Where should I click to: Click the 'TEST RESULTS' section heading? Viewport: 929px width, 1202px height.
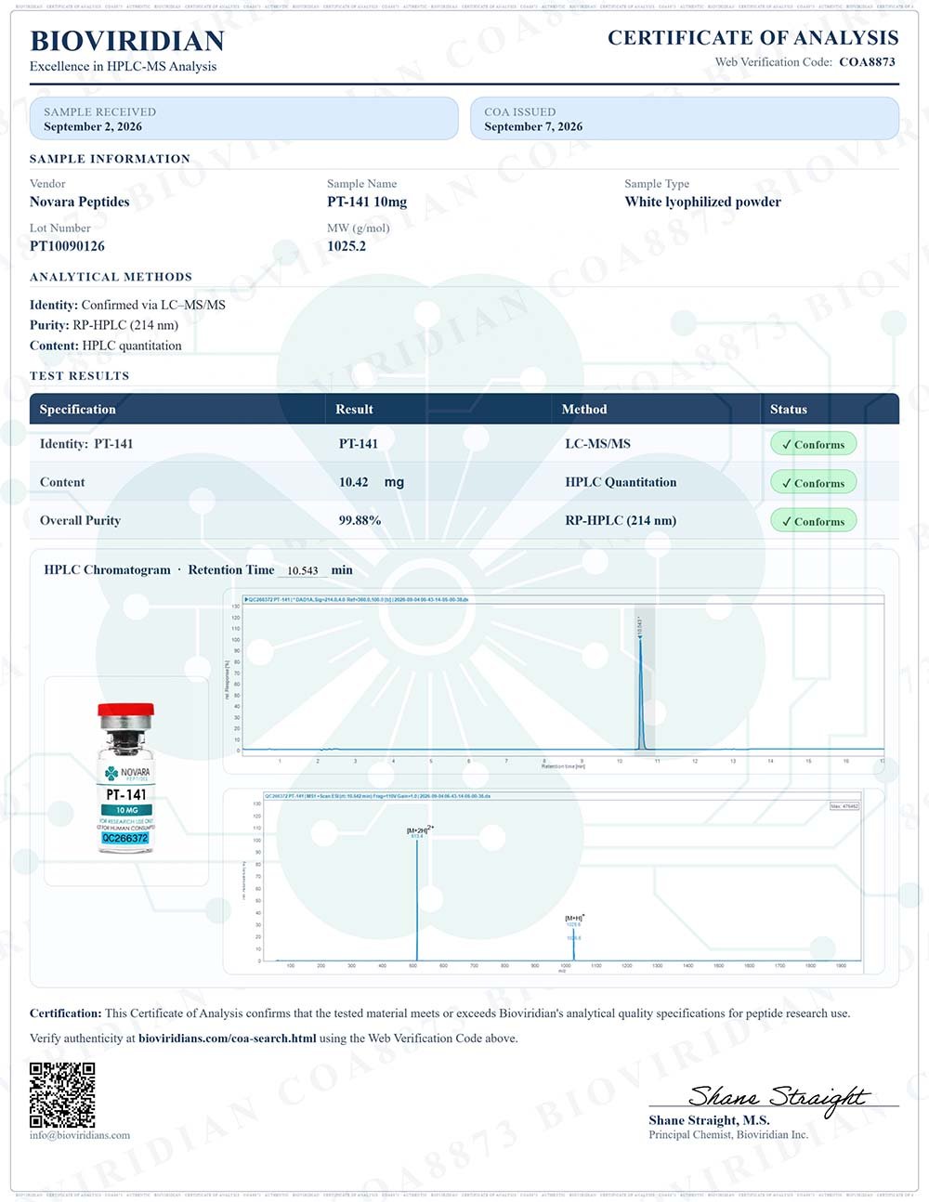coord(80,376)
